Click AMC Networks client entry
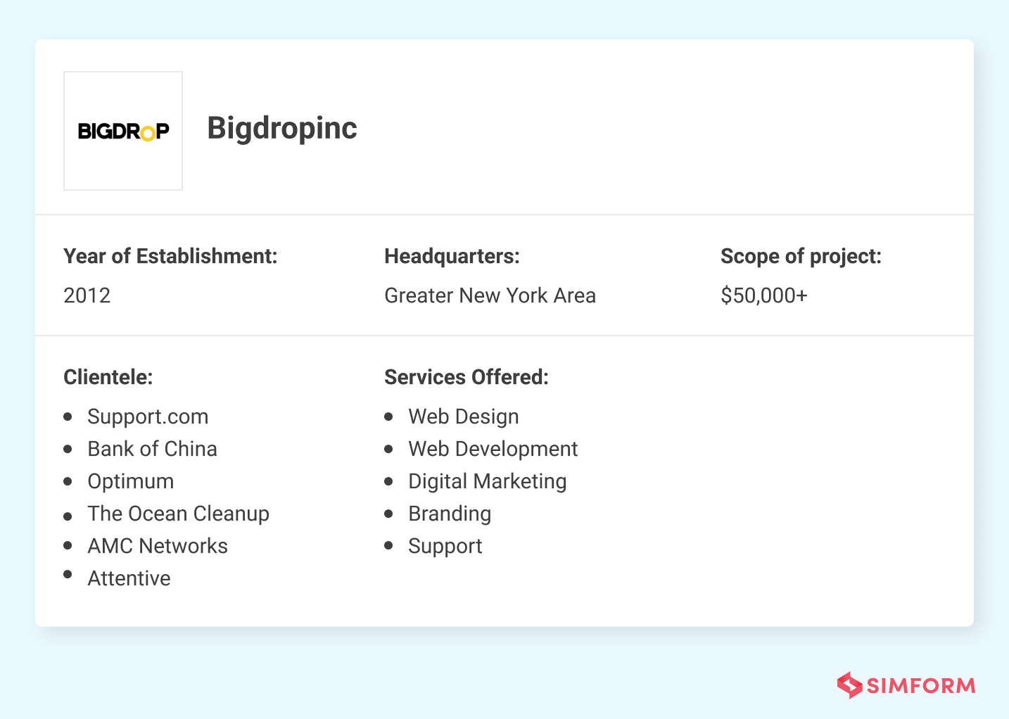Image resolution: width=1009 pixels, height=719 pixels. [158, 546]
